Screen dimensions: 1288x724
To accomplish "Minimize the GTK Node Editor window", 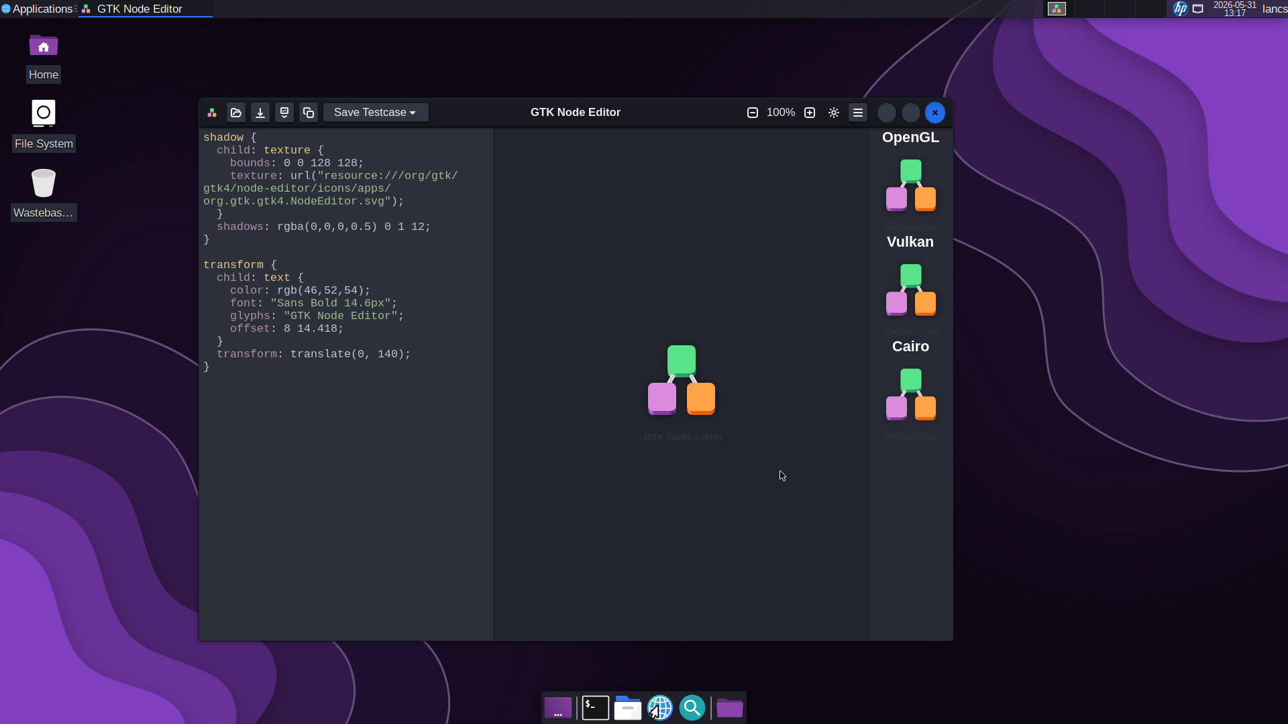I will (x=887, y=113).
